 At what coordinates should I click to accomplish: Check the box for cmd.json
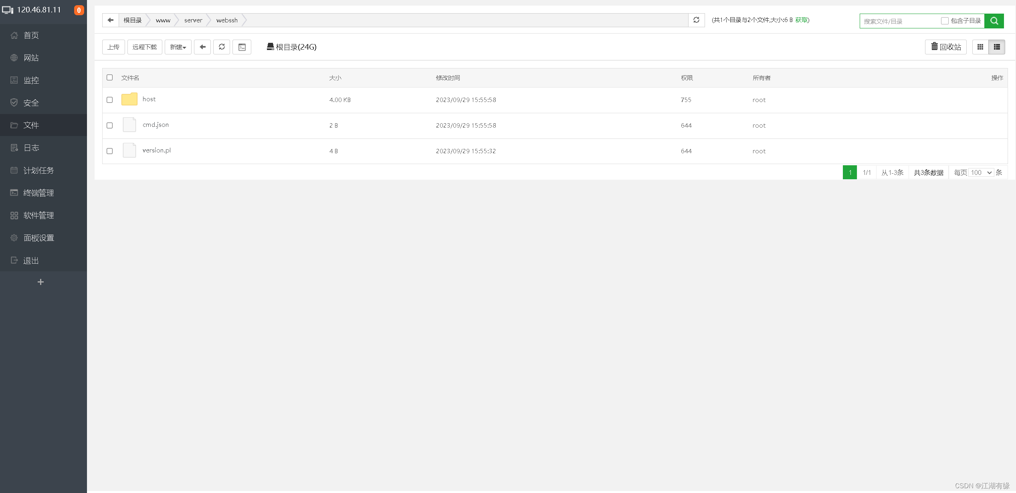point(110,126)
